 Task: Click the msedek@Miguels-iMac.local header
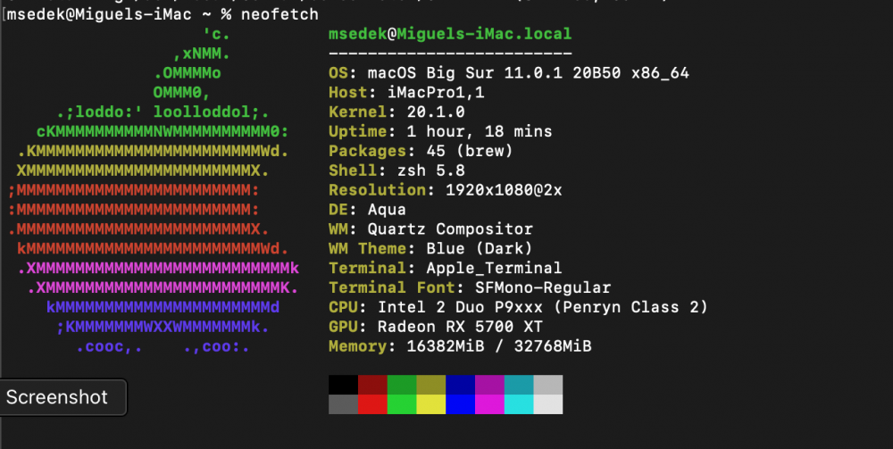450,34
